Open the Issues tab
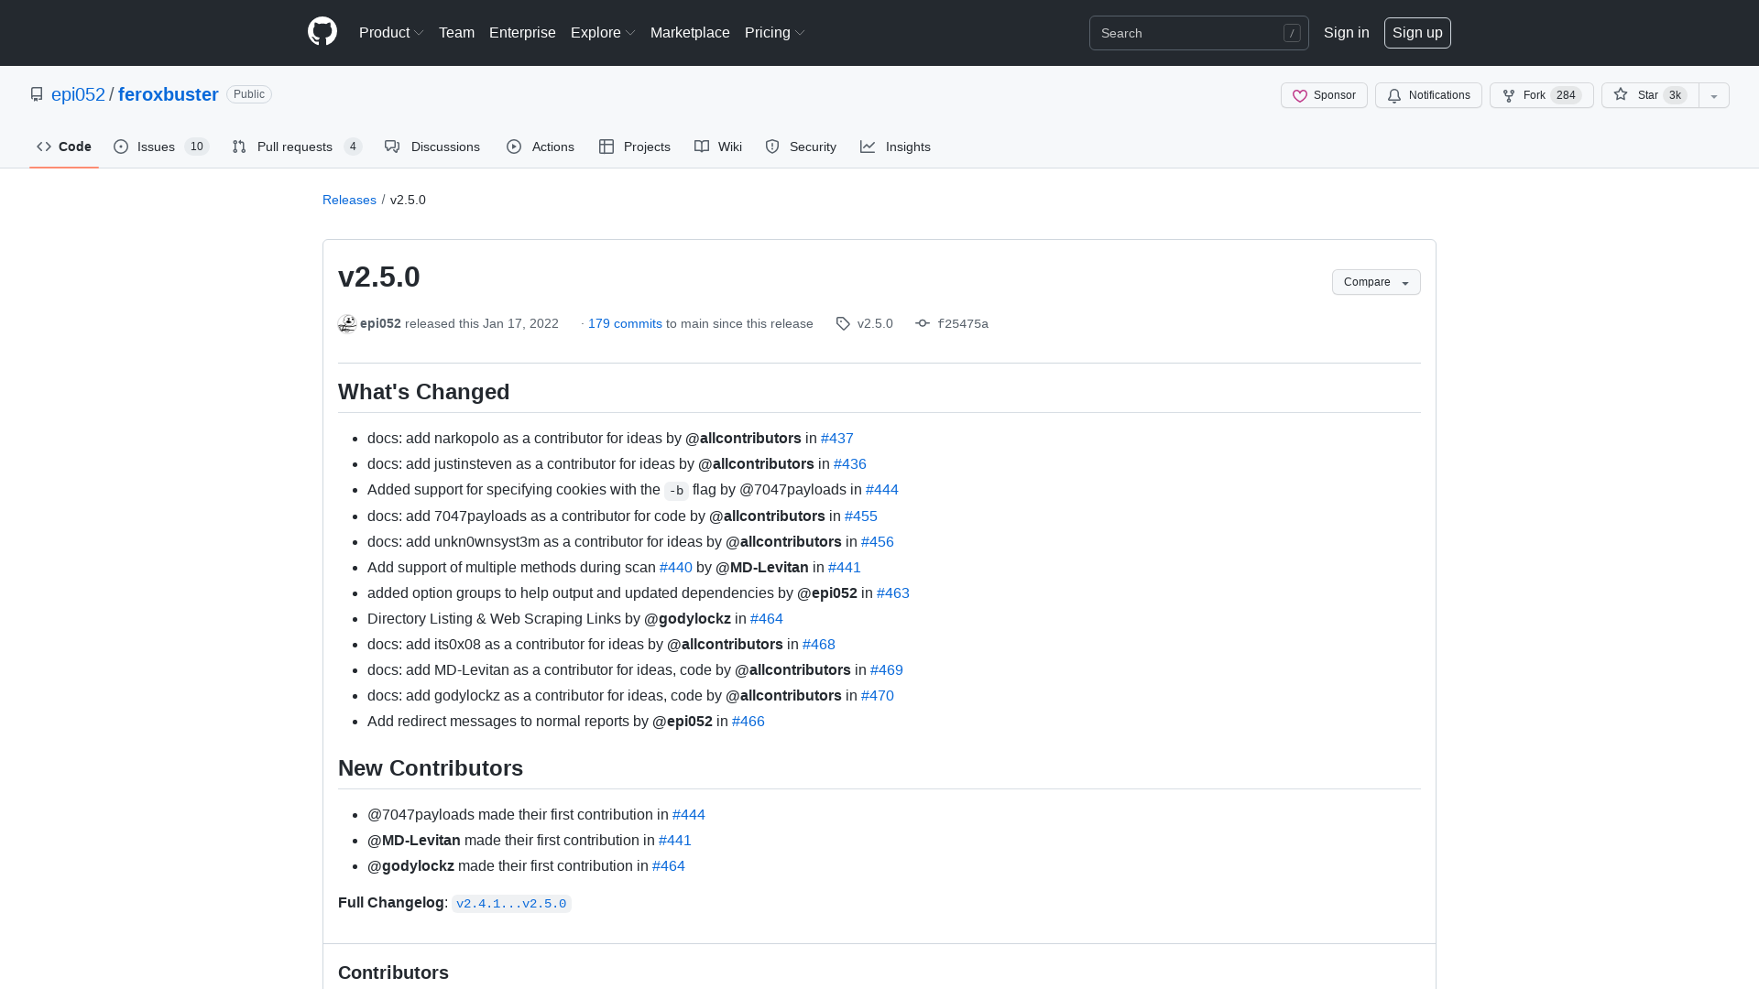This screenshot has width=1759, height=989. click(x=161, y=147)
